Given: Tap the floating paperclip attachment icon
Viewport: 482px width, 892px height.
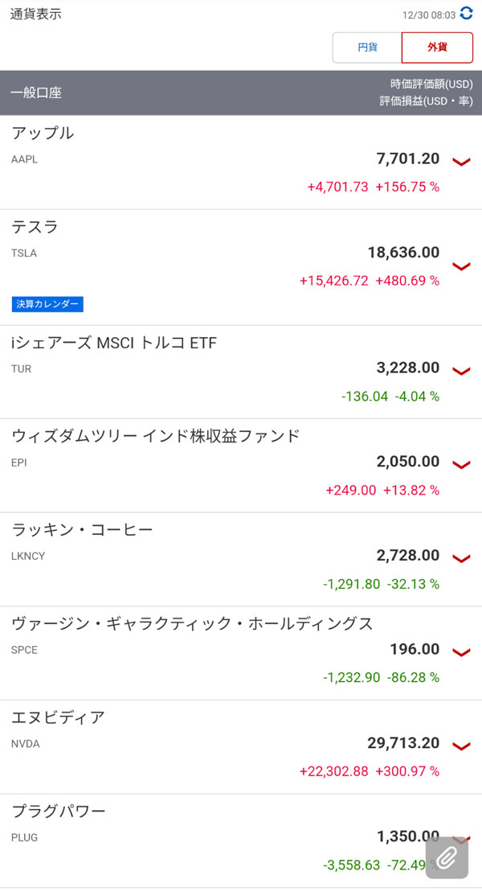Looking at the screenshot, I should pyautogui.click(x=447, y=857).
